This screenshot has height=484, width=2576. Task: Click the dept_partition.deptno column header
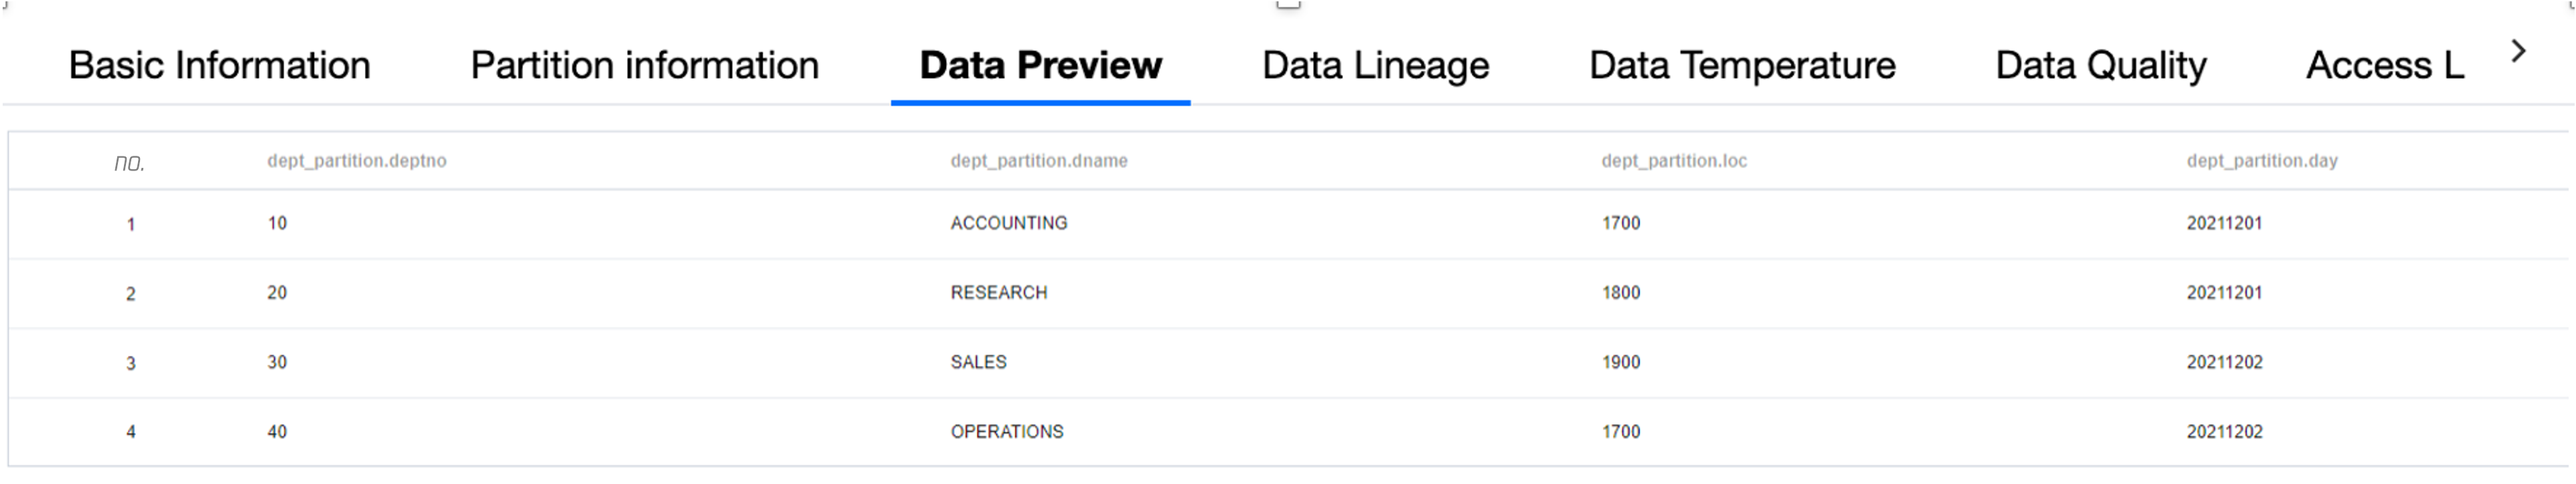(x=356, y=160)
